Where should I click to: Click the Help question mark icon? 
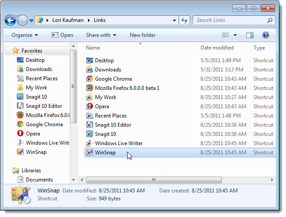tap(266, 35)
